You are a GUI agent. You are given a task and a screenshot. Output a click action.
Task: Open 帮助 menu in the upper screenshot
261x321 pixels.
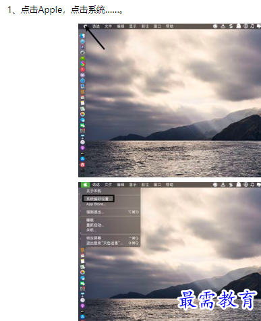pyautogui.click(x=169, y=26)
